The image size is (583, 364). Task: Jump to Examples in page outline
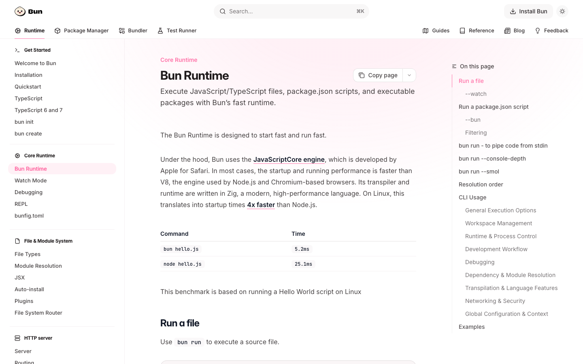[472, 327]
